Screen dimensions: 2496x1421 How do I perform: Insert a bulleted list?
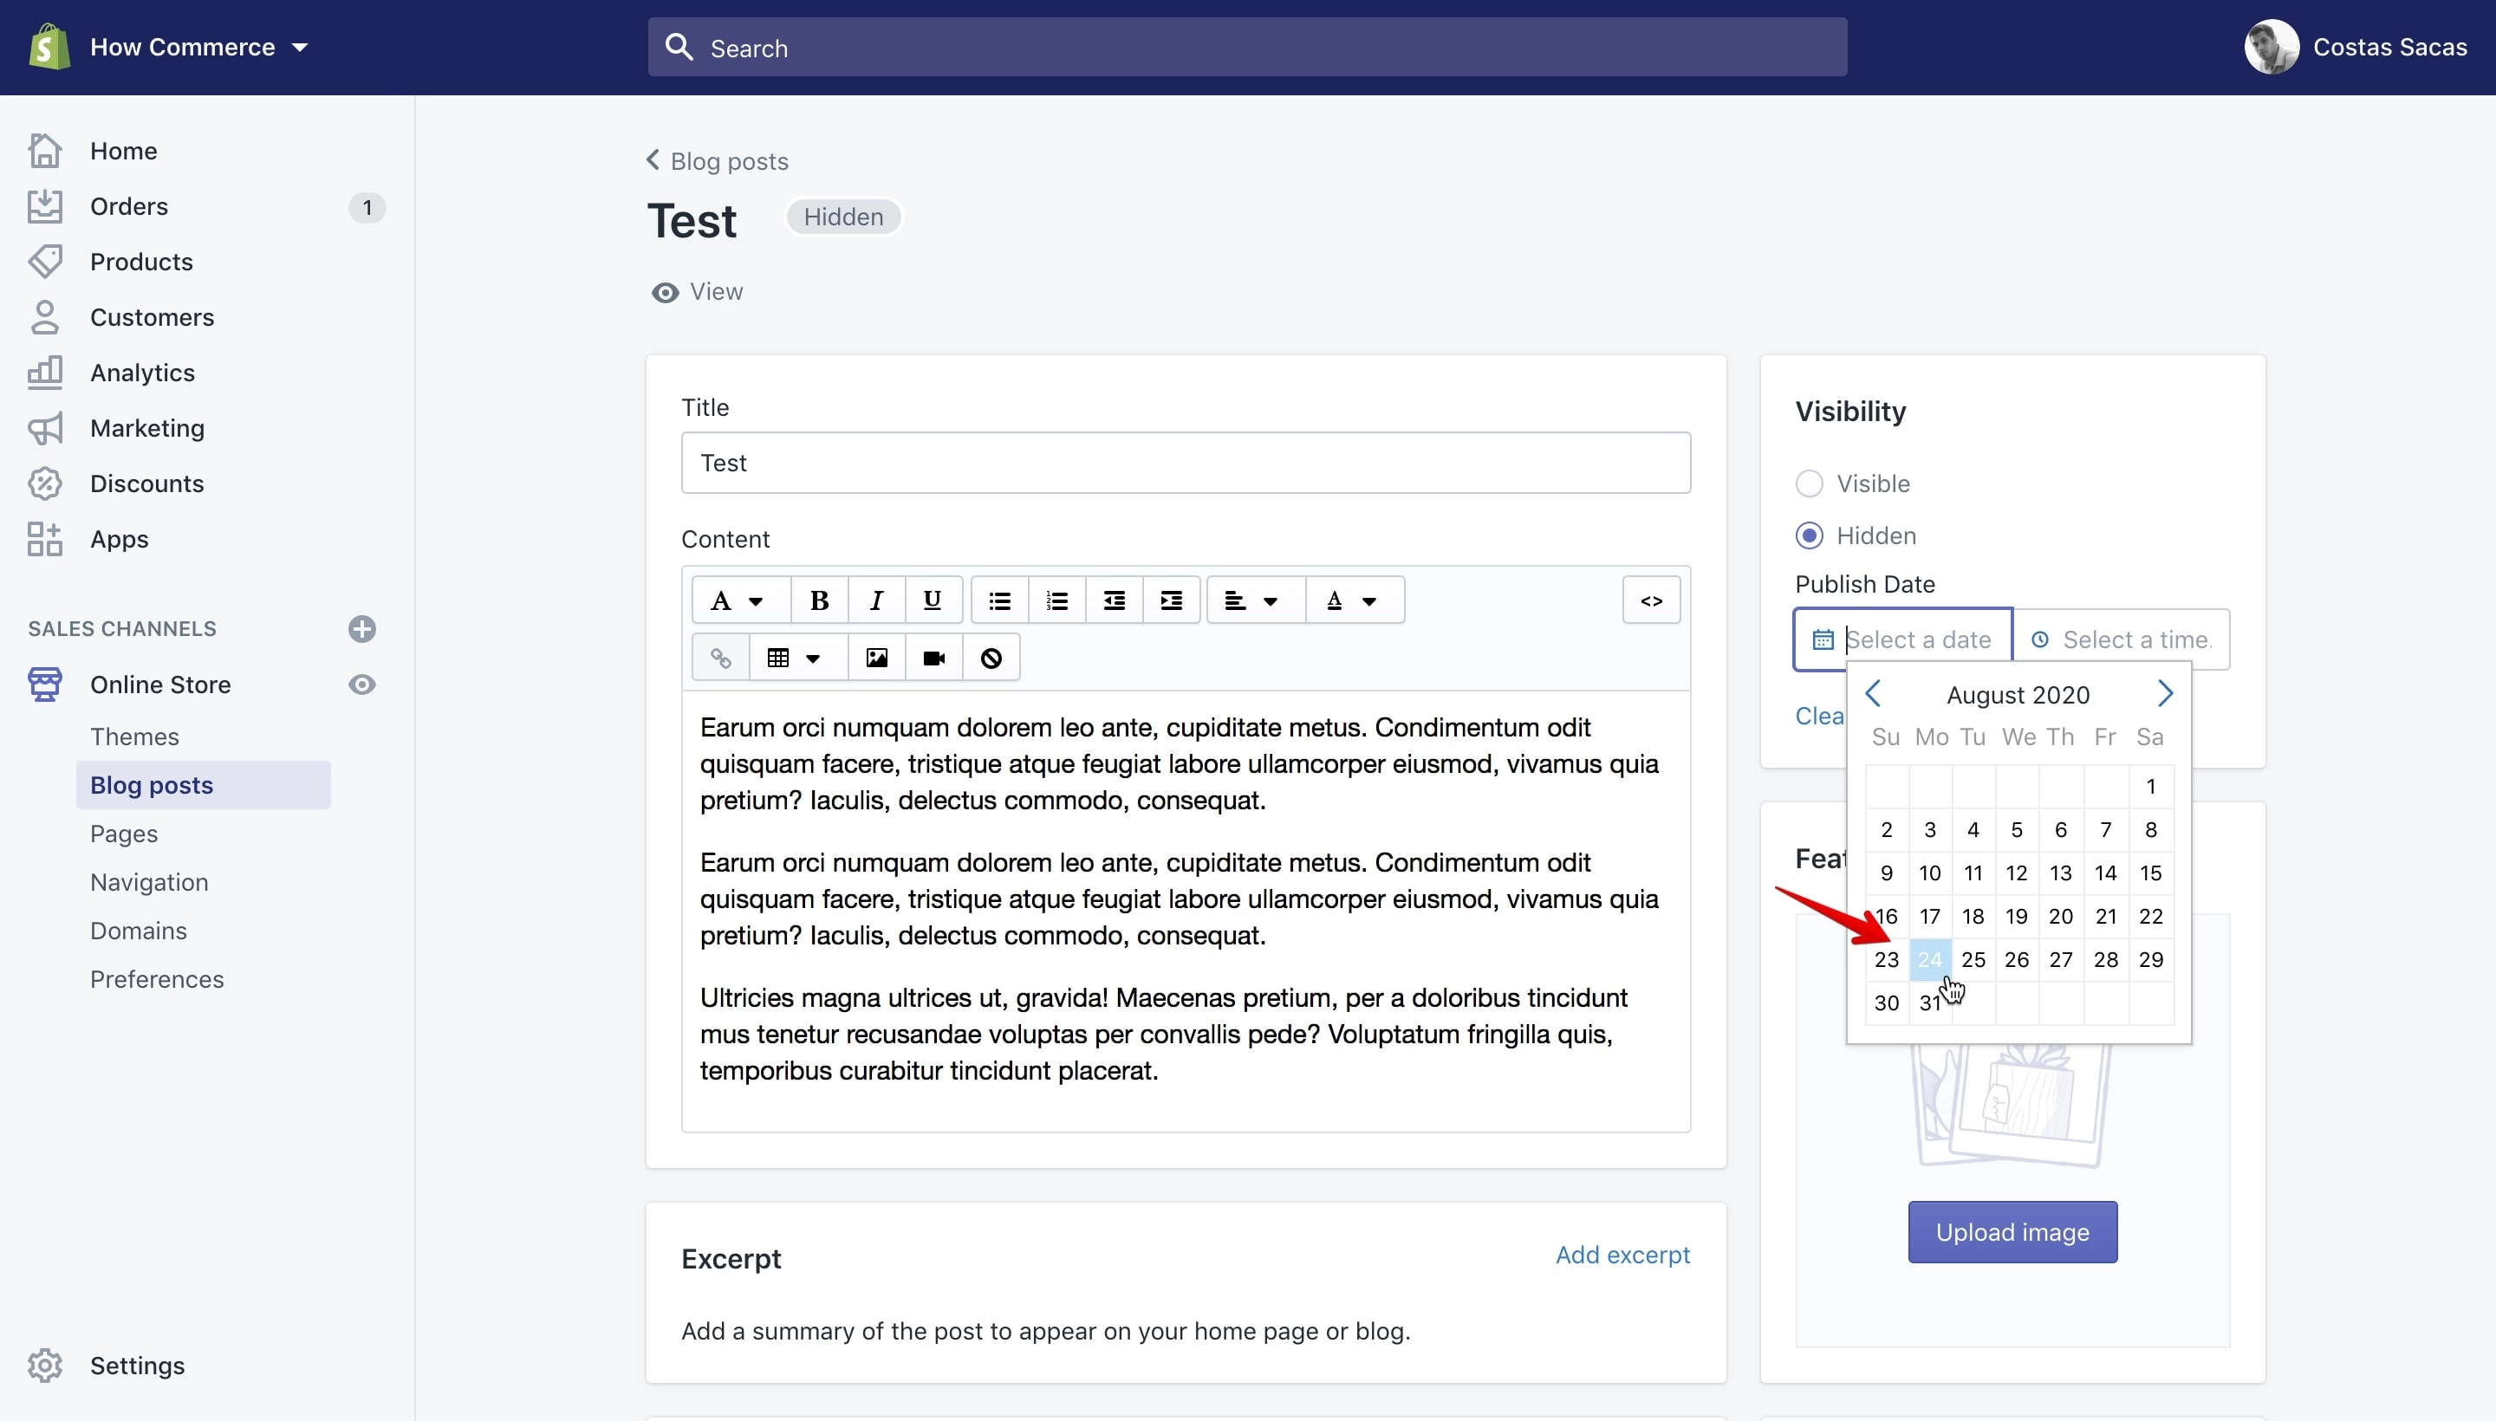[999, 600]
